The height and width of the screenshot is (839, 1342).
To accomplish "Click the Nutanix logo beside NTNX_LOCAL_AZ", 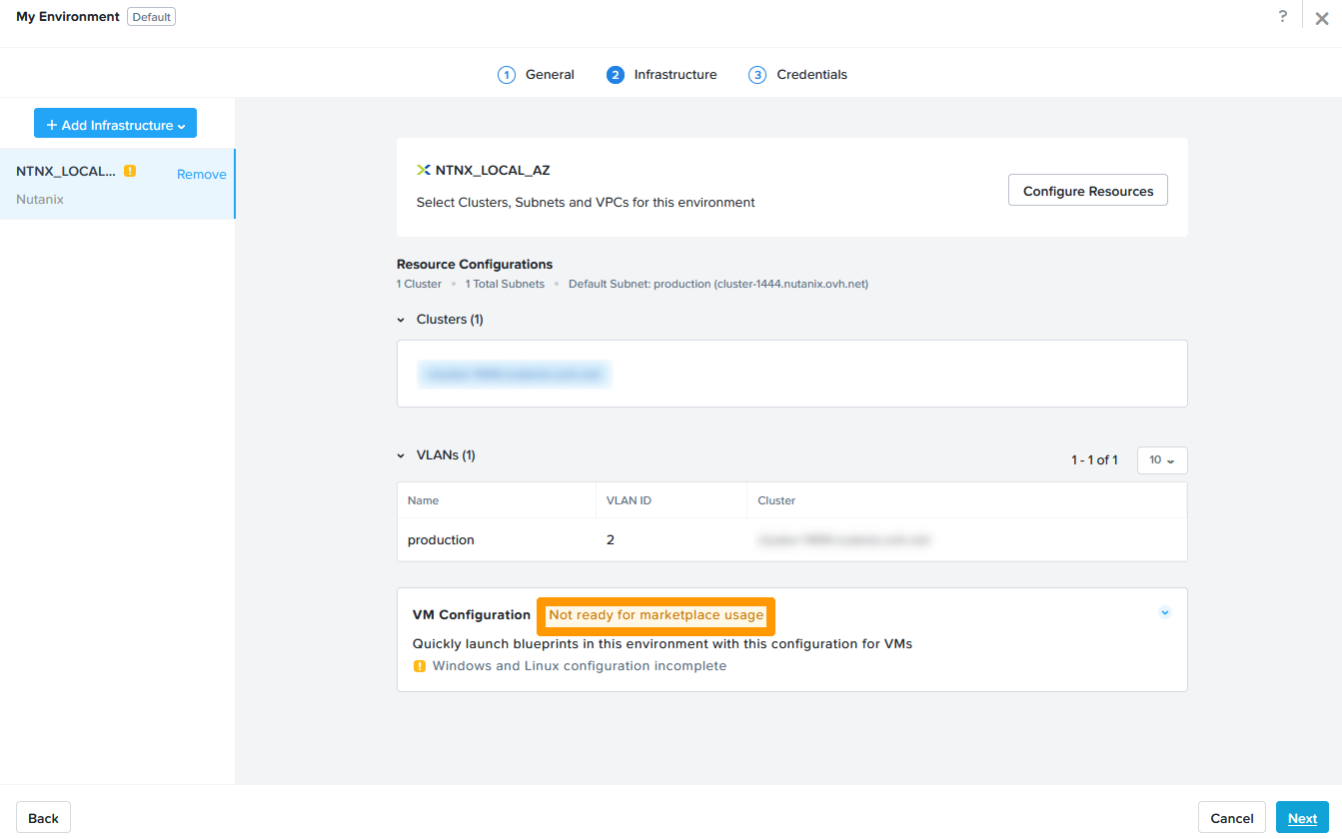I will pos(424,169).
